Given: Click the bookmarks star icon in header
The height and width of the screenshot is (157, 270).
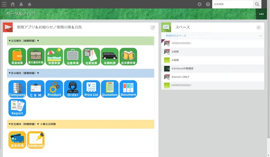Looking at the screenshot, I should coord(30,4).
